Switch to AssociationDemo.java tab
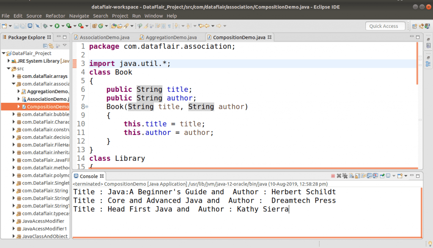433x248 pixels. click(x=101, y=37)
